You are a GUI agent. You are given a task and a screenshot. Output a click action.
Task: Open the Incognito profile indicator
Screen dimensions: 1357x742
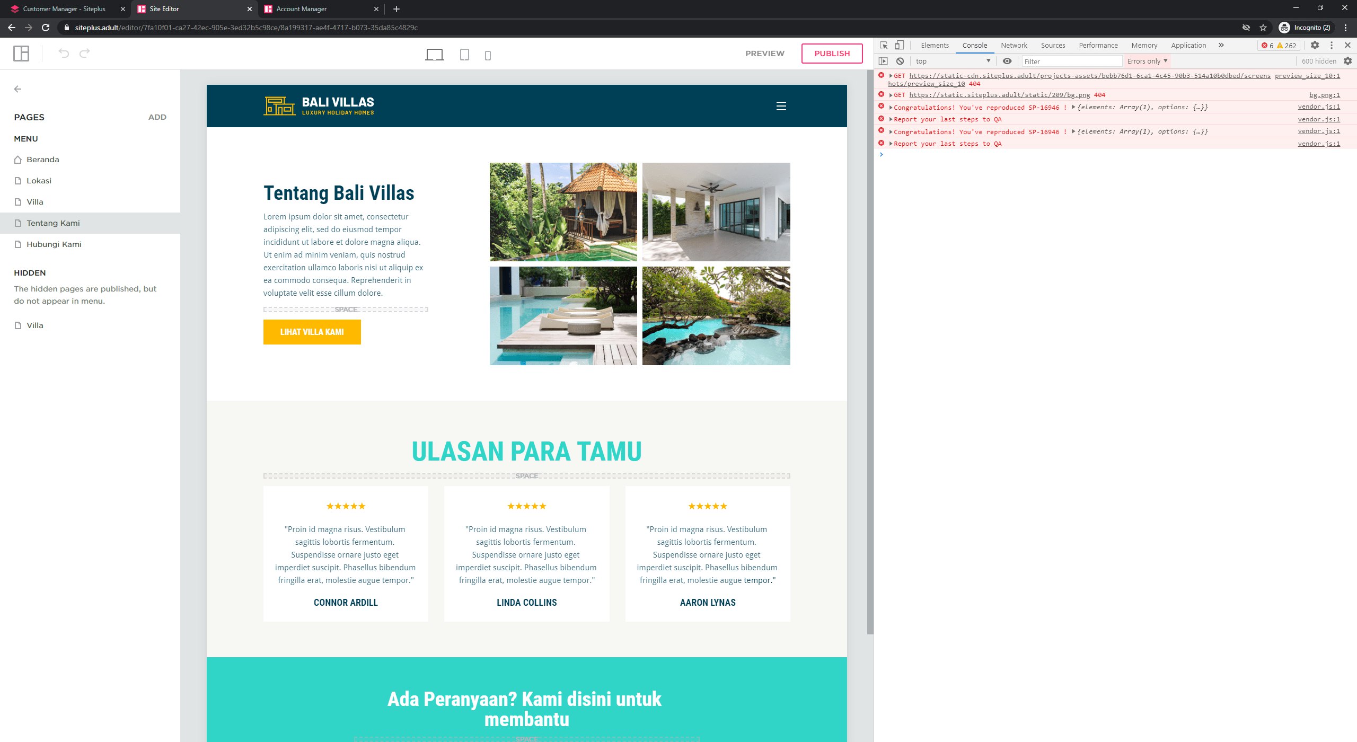(x=1305, y=28)
